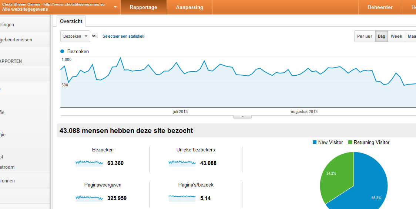Click 'Selecteer een statistiek' link
The width and height of the screenshot is (416, 209).
(x=123, y=36)
